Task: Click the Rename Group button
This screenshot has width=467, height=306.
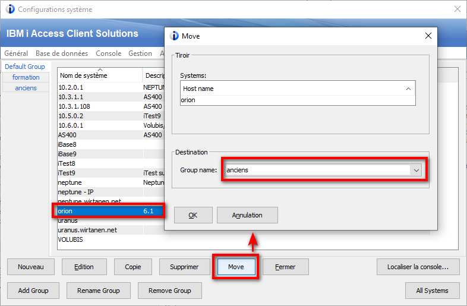Action: coord(99,291)
